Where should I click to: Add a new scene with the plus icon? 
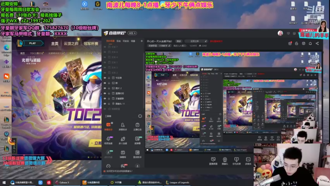pos(141,41)
